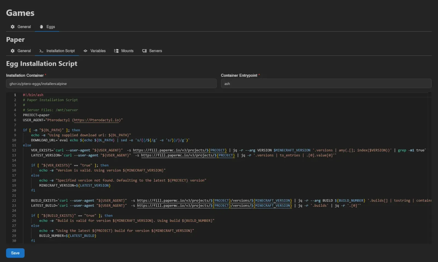The height and width of the screenshot is (262, 438).
Task: Click the "else" keyword on line 11
Action: [27, 145]
